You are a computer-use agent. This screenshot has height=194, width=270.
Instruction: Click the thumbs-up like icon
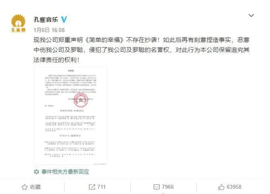pos(221,187)
